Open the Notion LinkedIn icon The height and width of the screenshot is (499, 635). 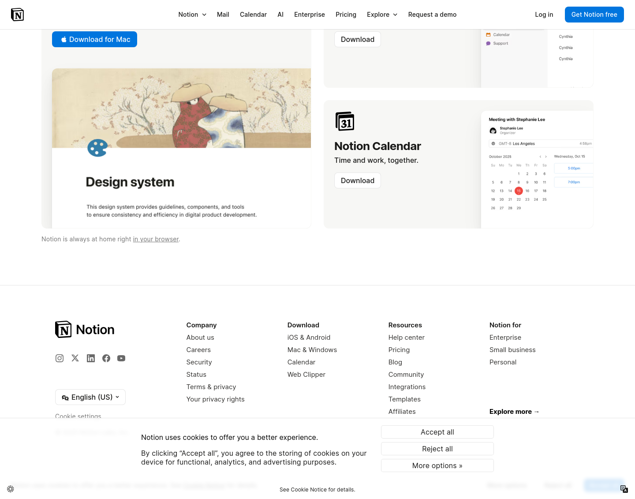(91, 358)
